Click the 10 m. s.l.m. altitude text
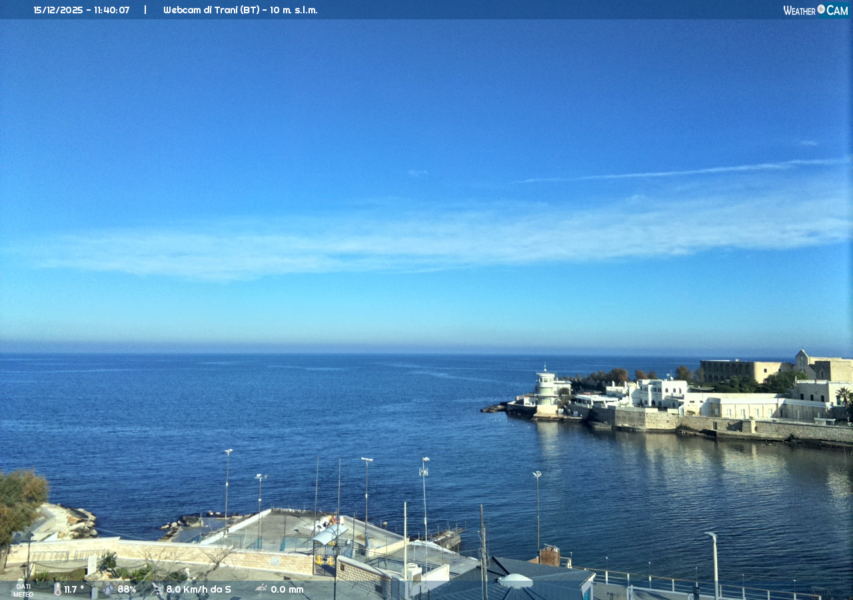Image resolution: width=853 pixels, height=600 pixels. point(293,10)
